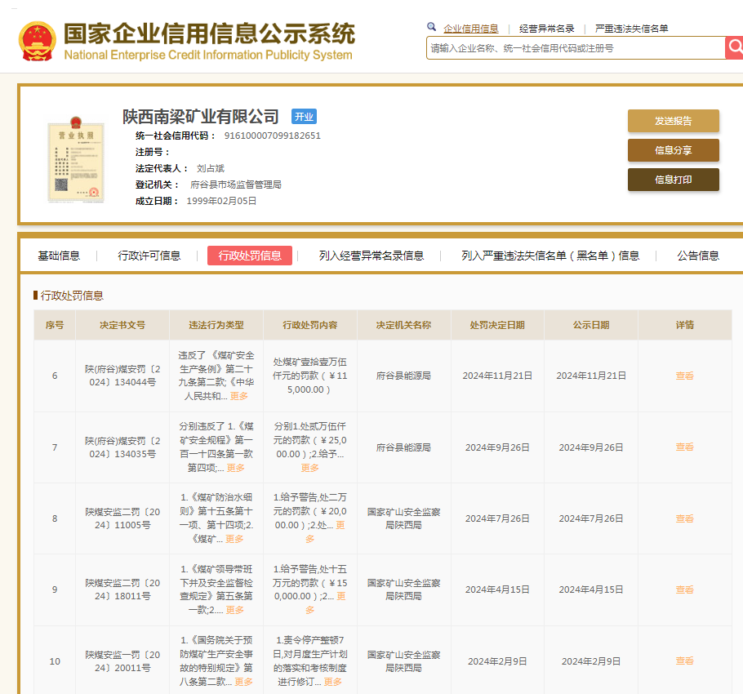
Task: Click 府谷县能源局 in row 6
Action: [x=403, y=376]
